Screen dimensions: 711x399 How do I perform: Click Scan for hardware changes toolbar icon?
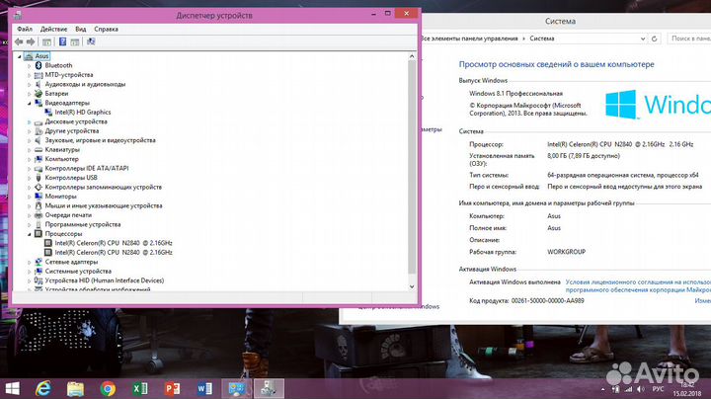coord(91,41)
